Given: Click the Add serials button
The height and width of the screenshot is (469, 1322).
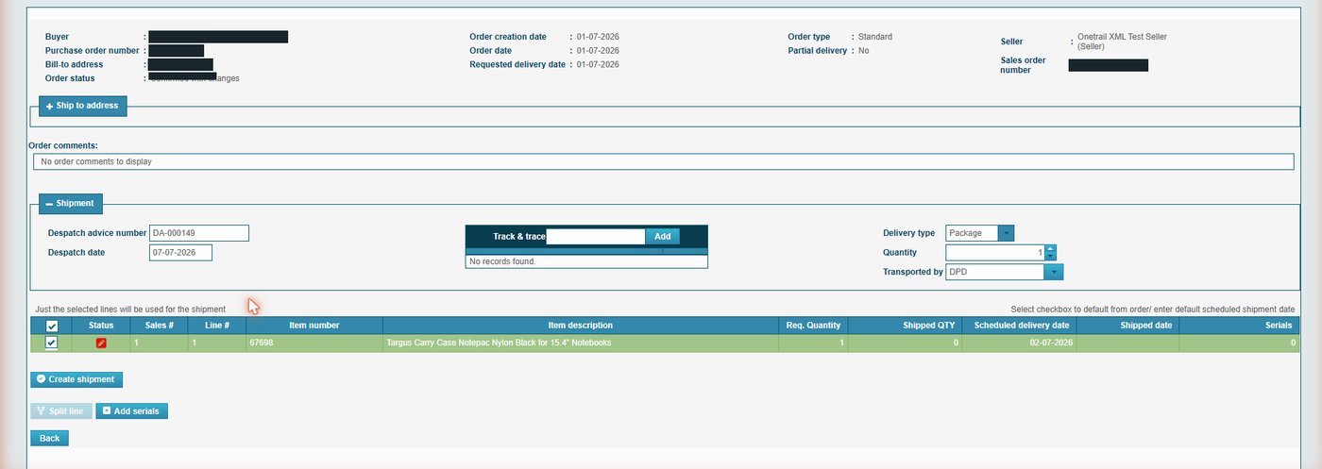Looking at the screenshot, I should 132,411.
